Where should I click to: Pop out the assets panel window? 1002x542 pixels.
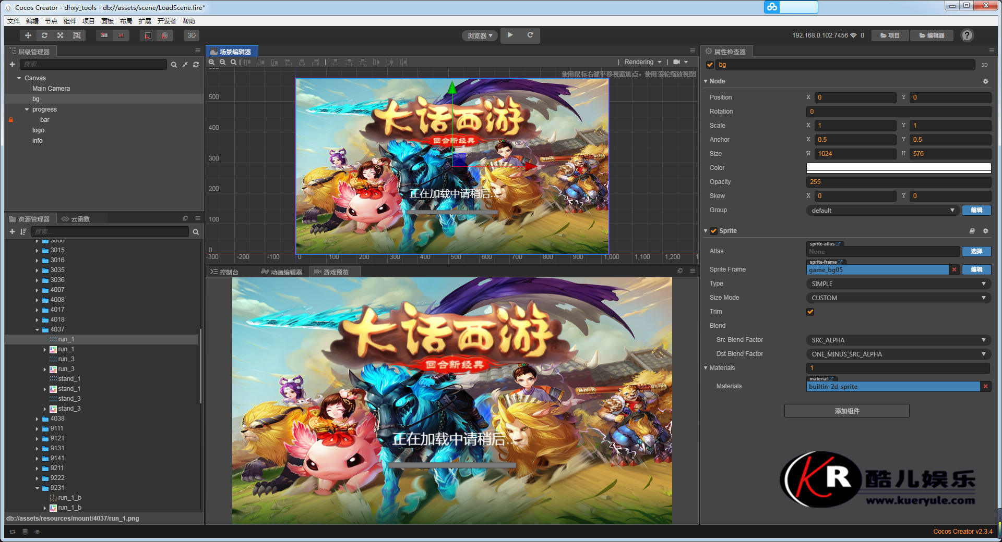[x=185, y=218]
